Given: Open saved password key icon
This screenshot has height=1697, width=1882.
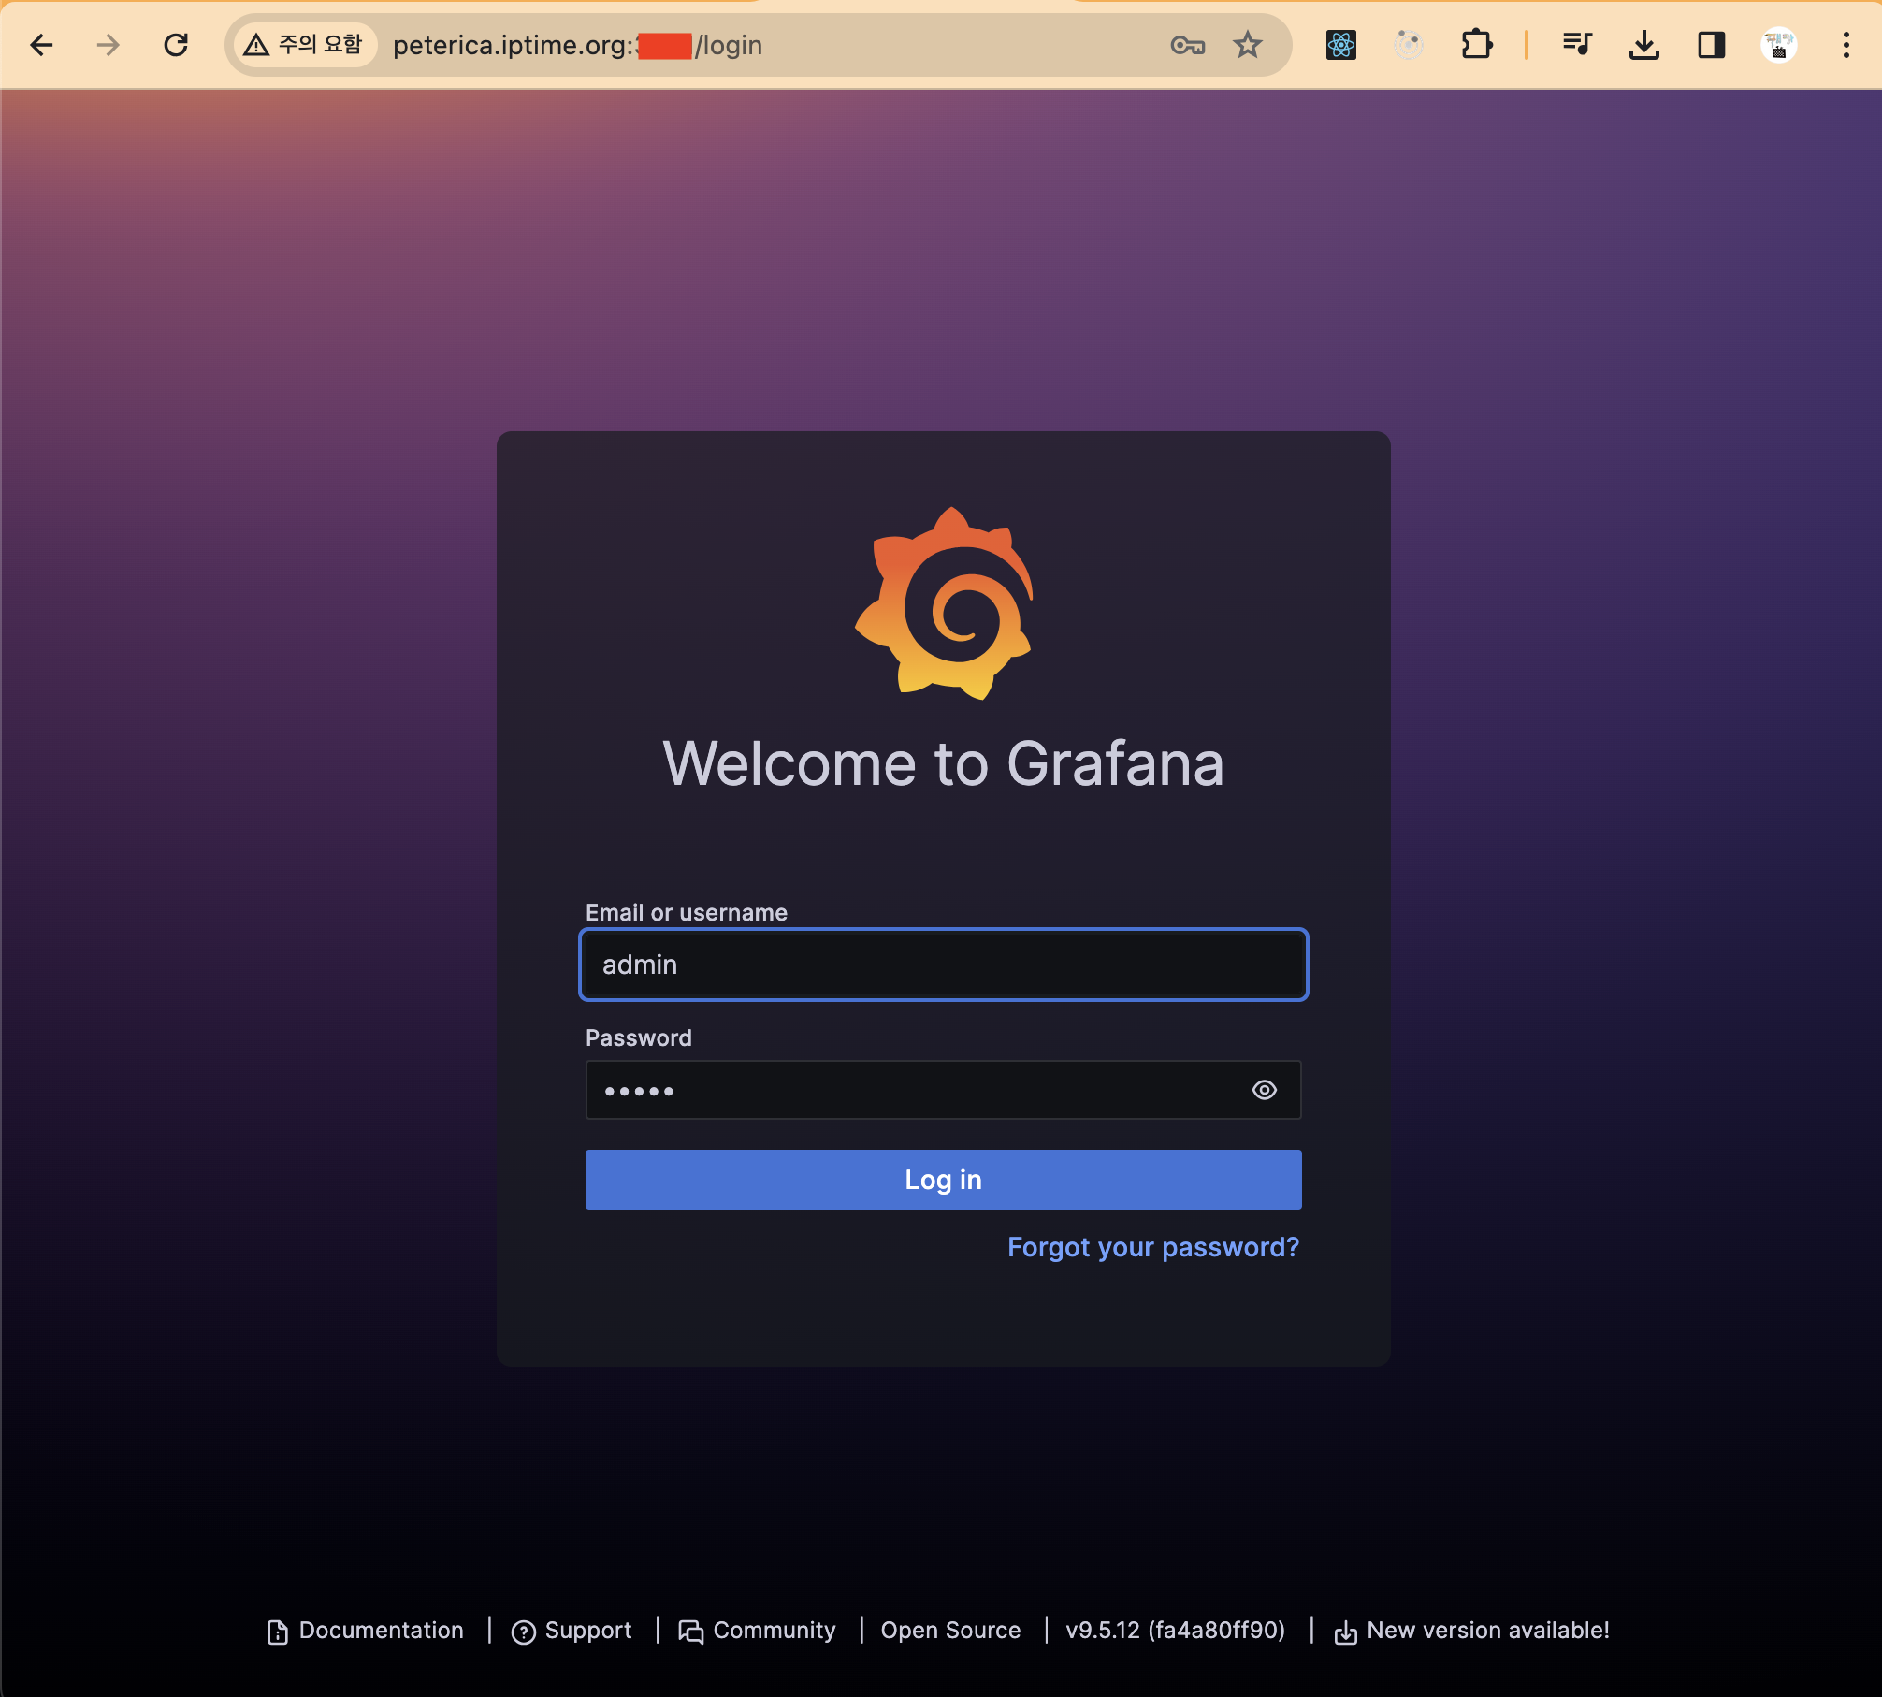Looking at the screenshot, I should [1187, 45].
